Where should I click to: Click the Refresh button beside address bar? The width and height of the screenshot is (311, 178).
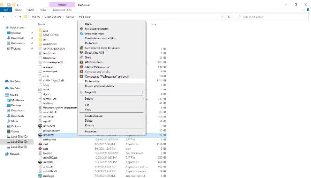click(229, 17)
